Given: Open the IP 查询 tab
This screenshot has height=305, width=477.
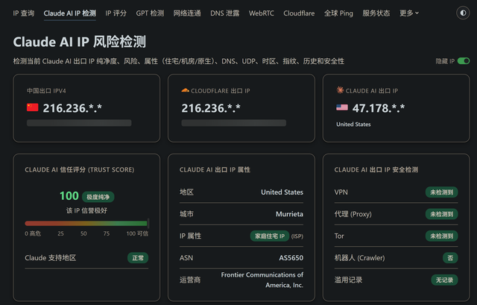Looking at the screenshot, I should point(24,13).
